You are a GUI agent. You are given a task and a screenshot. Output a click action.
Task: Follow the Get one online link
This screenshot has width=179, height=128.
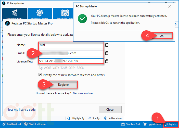(83, 93)
